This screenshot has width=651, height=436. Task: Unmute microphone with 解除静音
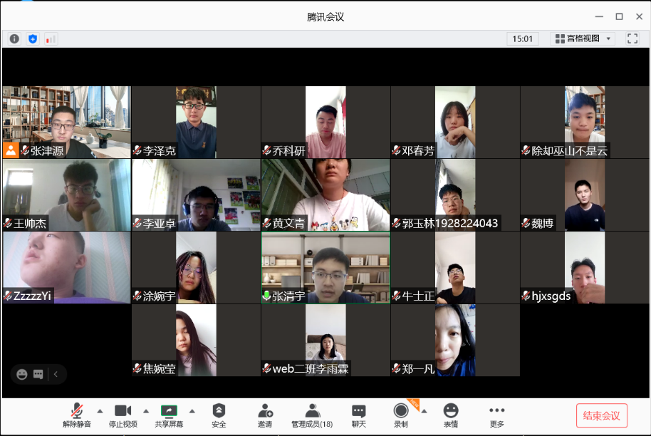pos(77,415)
